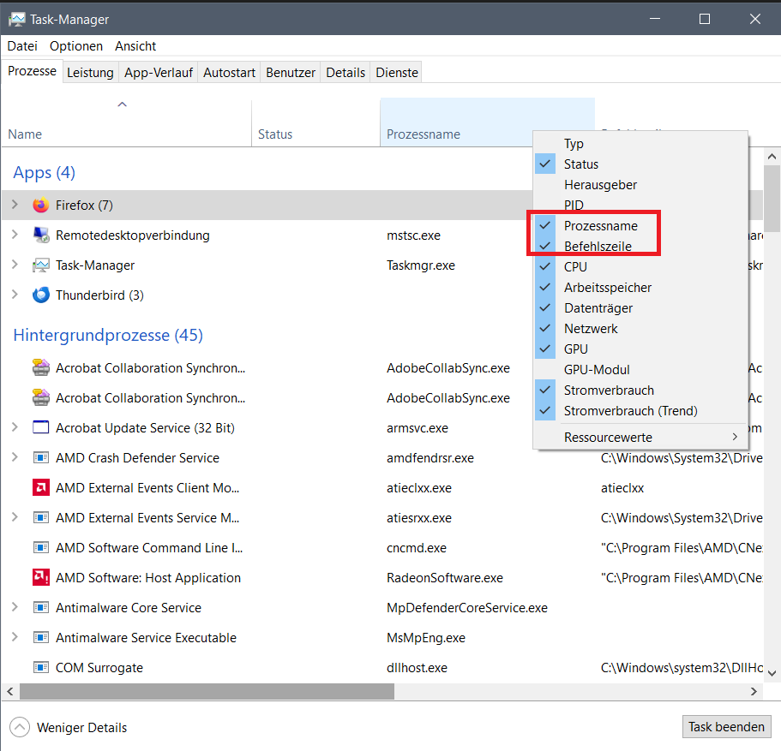Image resolution: width=781 pixels, height=751 pixels.
Task: Expand the AMD External Events Service row
Action: pyautogui.click(x=15, y=517)
